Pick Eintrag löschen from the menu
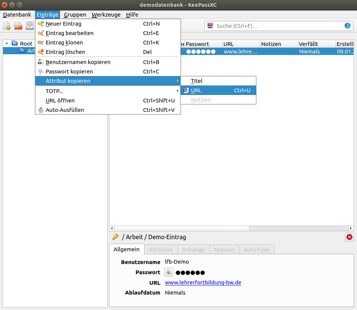The width and height of the screenshot is (357, 310). pos(65,52)
